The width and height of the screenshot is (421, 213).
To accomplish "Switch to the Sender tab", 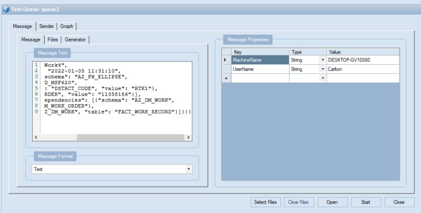I will [46, 26].
